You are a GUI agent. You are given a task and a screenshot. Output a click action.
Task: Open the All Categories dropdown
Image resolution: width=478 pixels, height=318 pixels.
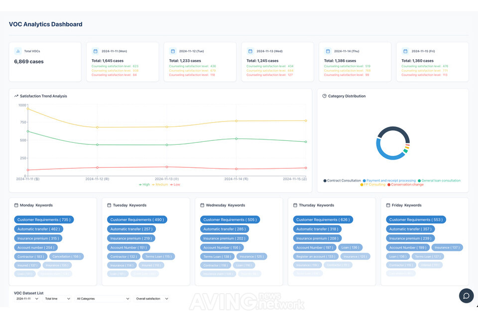[102, 299]
